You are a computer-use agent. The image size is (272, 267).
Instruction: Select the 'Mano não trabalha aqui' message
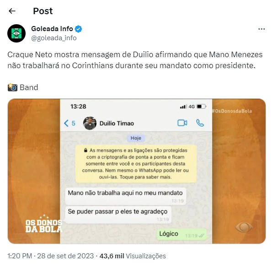click(x=126, y=196)
